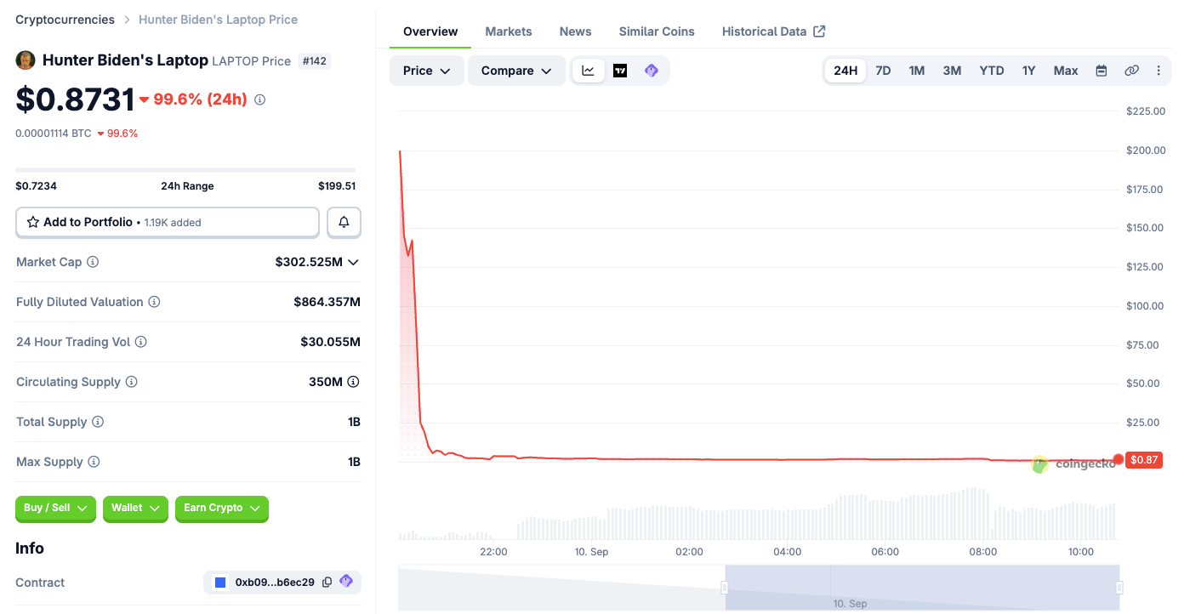Switch to the Similar Coins tab
This screenshot has width=1184, height=614.
657,31
